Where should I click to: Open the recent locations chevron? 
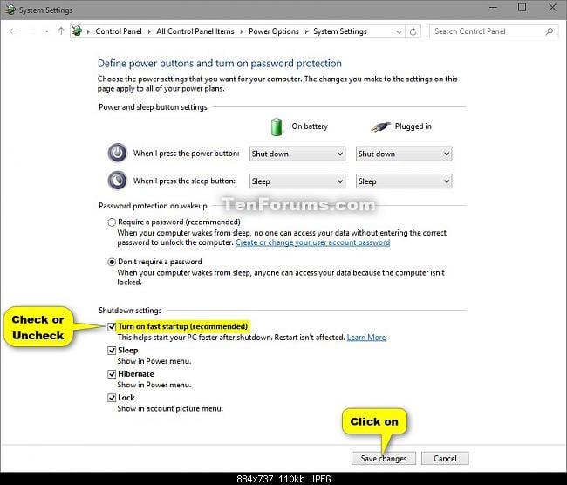46,31
